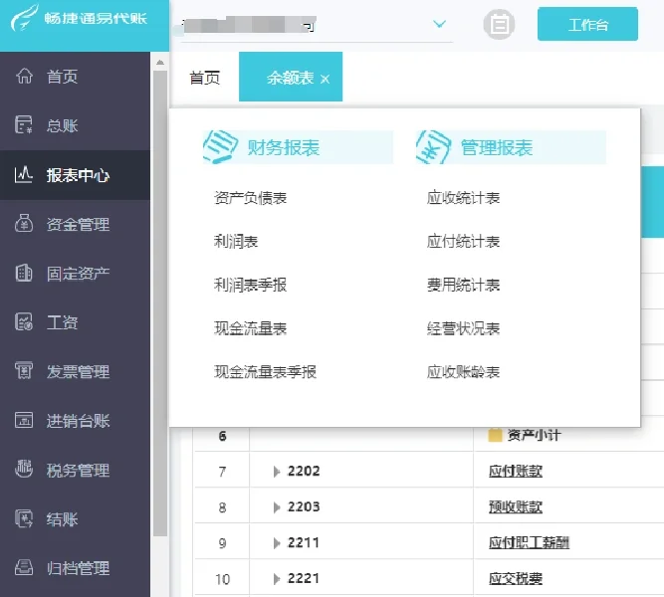Open the 应收账龄表 report

pyautogui.click(x=463, y=372)
